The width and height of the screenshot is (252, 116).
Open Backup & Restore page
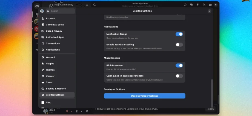57,89
